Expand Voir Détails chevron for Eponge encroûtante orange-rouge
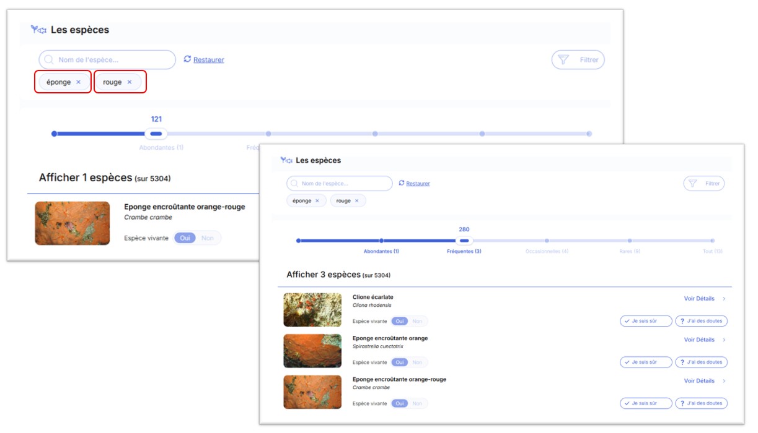758x433 pixels. pos(724,381)
